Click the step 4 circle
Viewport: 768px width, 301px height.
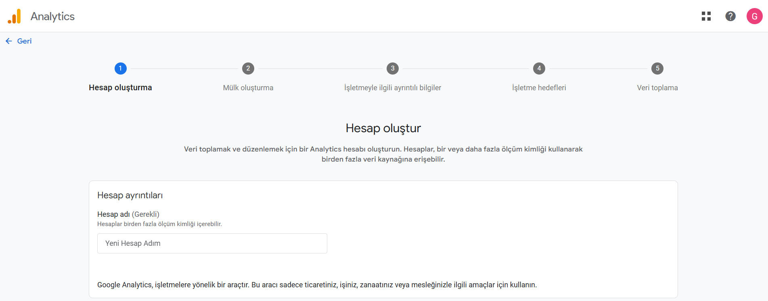(539, 69)
